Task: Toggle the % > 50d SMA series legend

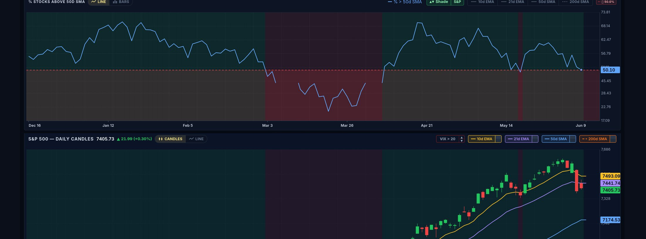Action: (405, 2)
